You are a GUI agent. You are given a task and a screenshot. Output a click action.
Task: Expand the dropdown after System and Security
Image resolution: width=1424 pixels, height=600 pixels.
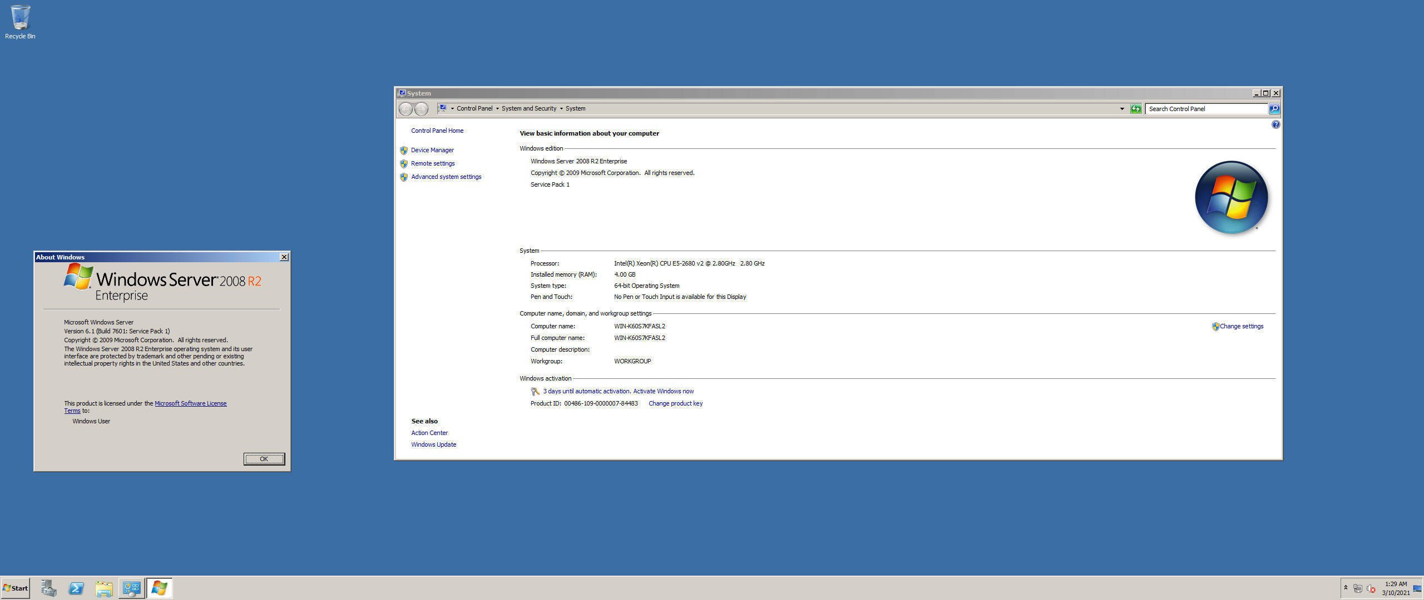coord(561,109)
